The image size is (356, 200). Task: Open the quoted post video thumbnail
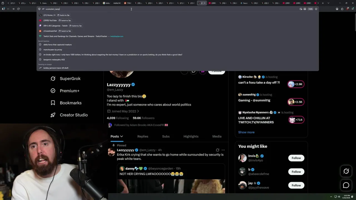click(x=171, y=186)
